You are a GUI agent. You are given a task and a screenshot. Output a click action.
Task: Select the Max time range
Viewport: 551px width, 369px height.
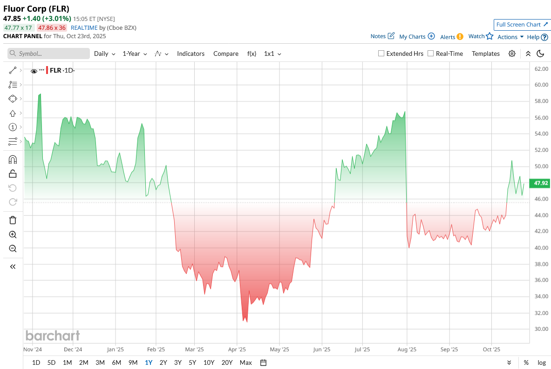click(x=245, y=362)
